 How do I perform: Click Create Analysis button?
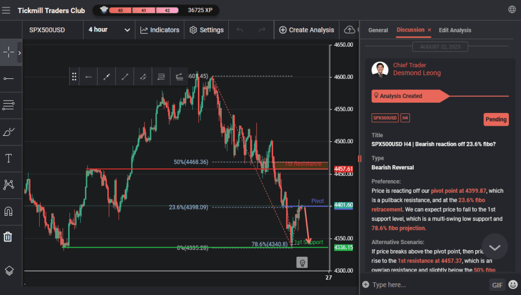306,30
